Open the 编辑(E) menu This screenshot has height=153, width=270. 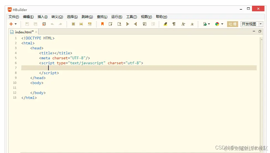pyautogui.click(x=28, y=17)
